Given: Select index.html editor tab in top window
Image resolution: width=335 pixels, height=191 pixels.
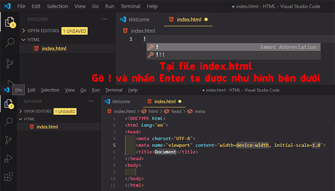Looking at the screenshot, I should (x=188, y=20).
